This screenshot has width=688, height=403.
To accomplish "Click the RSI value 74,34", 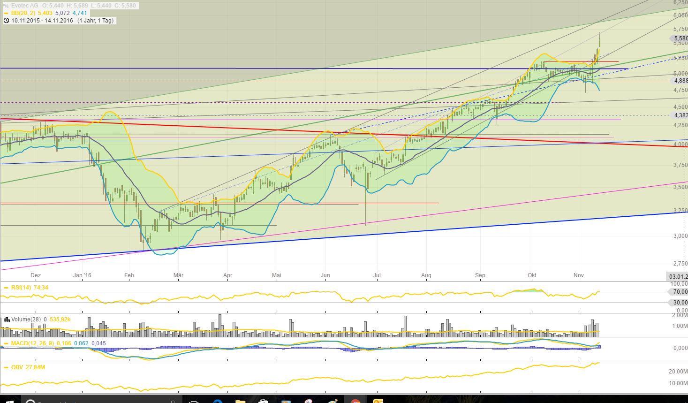I will coord(41,288).
